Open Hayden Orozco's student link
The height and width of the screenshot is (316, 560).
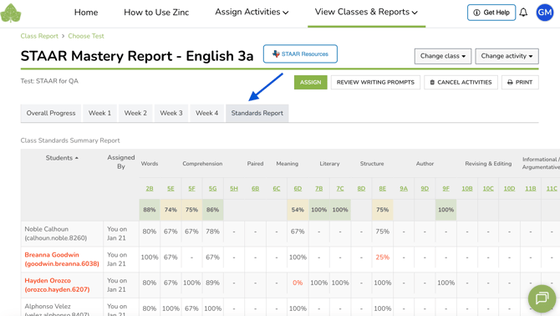pyautogui.click(x=57, y=285)
